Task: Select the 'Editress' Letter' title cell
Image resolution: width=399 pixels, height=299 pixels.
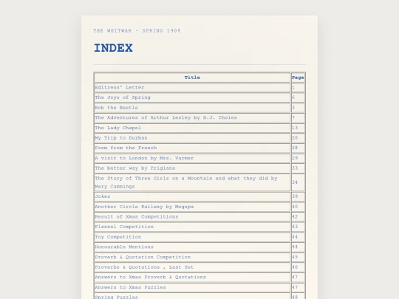Action: point(192,87)
